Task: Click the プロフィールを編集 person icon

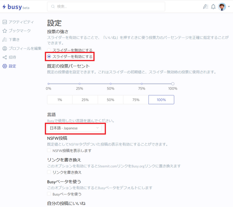Action: point(5,48)
